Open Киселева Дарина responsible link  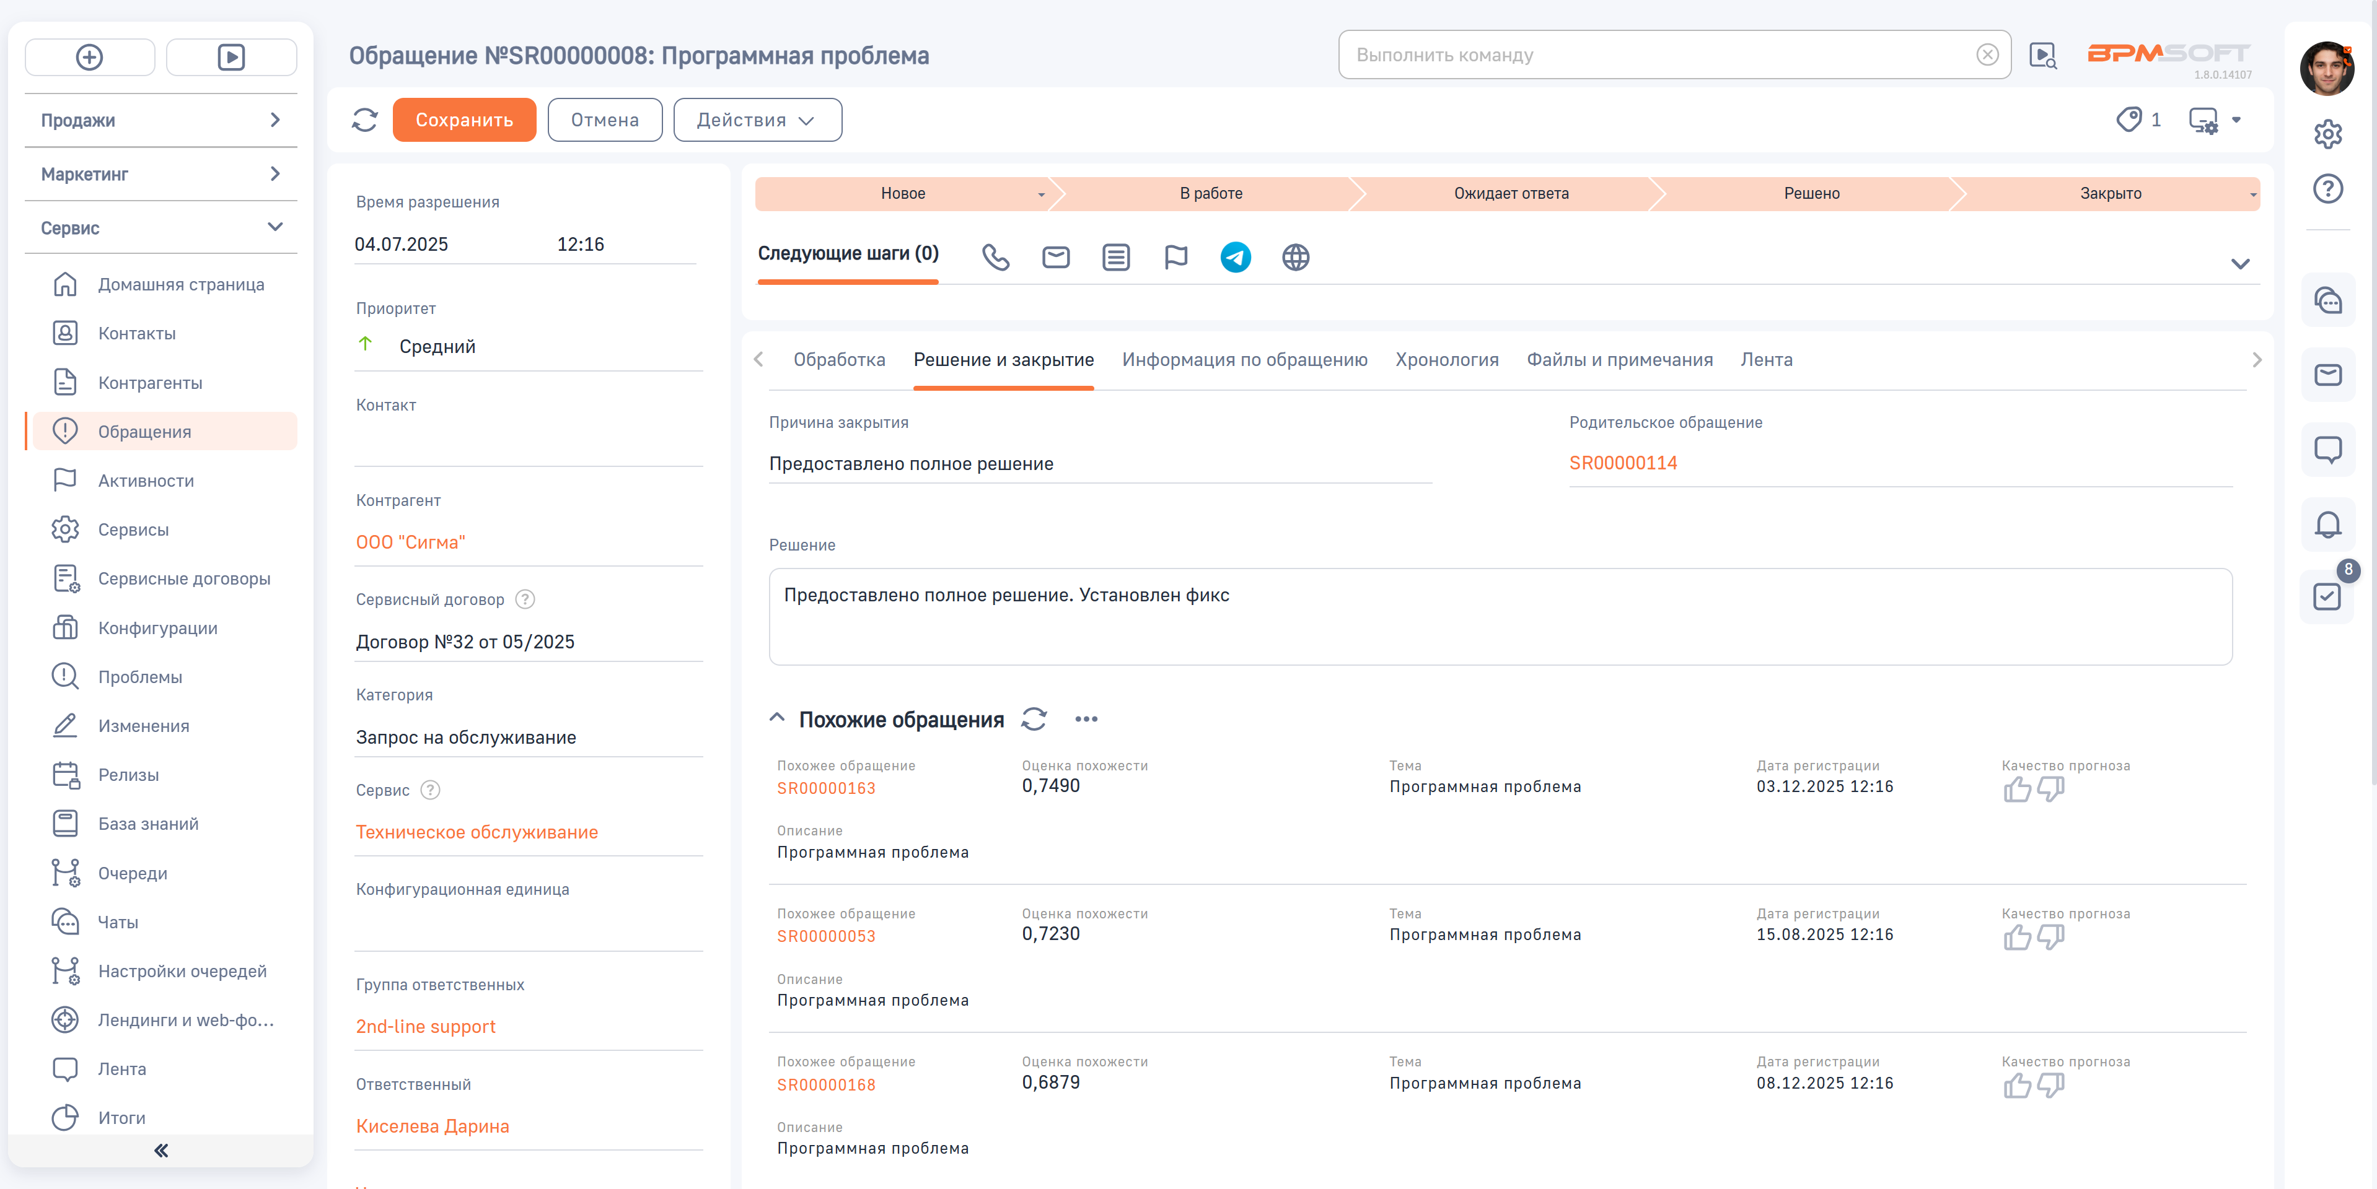pyautogui.click(x=433, y=1126)
